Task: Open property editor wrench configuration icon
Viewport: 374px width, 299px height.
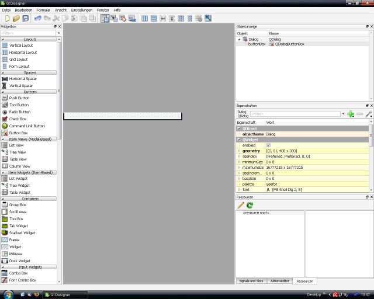Action: [x=368, y=114]
